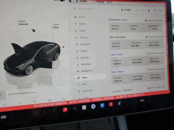Click the Bluetooth icon in settings header
Viewport: 174px width, 130px height.
click(155, 11)
